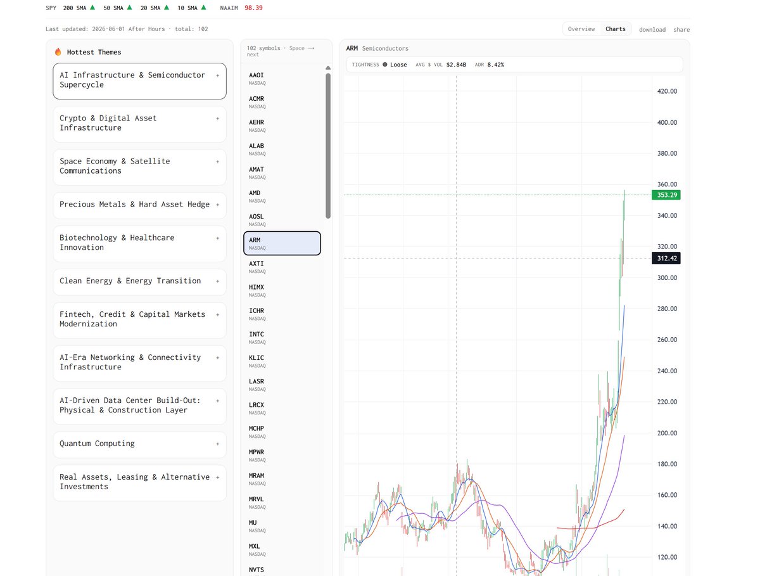Select the AMAT symbol row

click(x=282, y=172)
